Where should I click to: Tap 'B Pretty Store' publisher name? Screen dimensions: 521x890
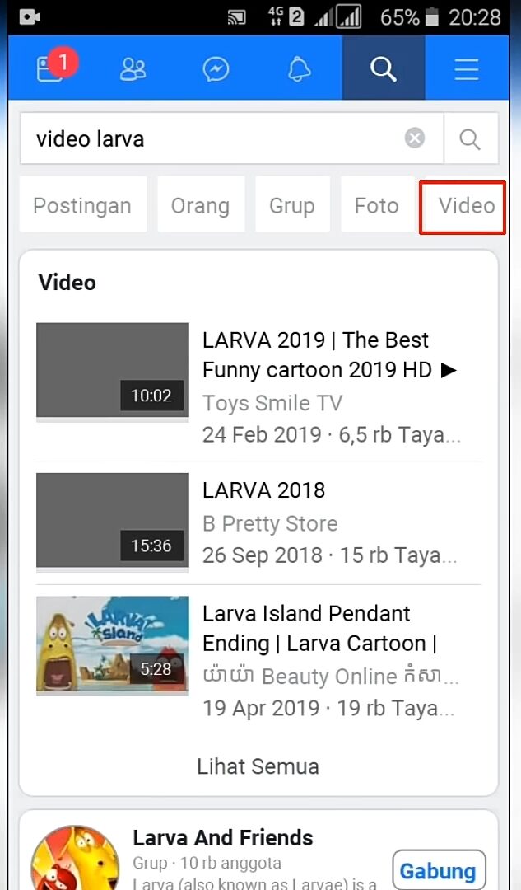[270, 523]
